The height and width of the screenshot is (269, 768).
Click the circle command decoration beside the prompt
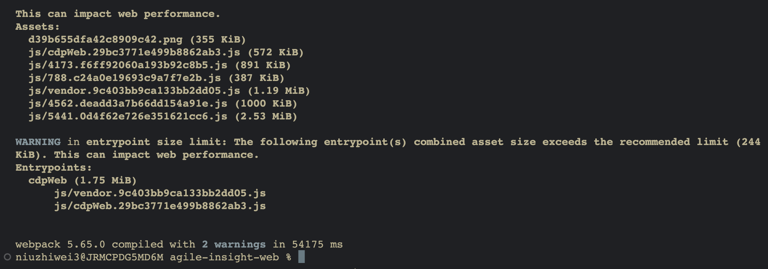pyautogui.click(x=7, y=257)
